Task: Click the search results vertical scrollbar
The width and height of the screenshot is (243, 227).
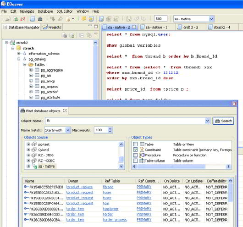Action: [231, 194]
